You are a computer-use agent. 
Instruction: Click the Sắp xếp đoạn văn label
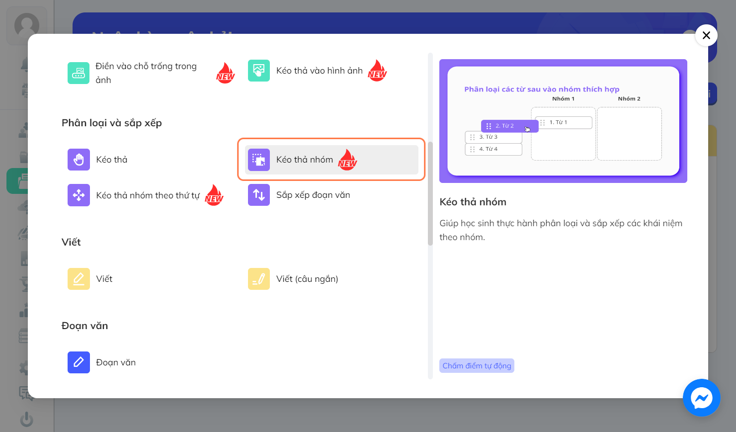(313, 195)
